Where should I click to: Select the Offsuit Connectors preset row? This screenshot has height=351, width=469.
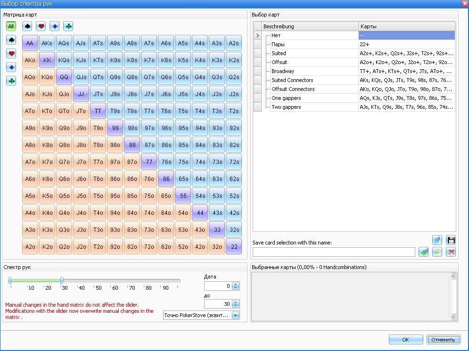(x=354, y=89)
